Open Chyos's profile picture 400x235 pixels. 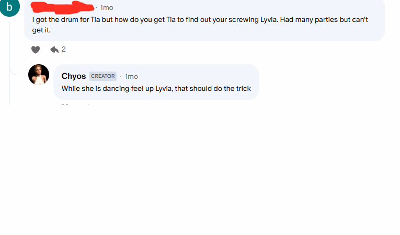38,75
